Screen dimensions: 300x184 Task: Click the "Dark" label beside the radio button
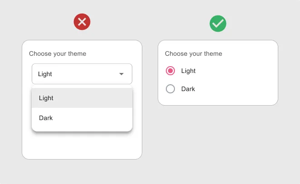click(188, 89)
